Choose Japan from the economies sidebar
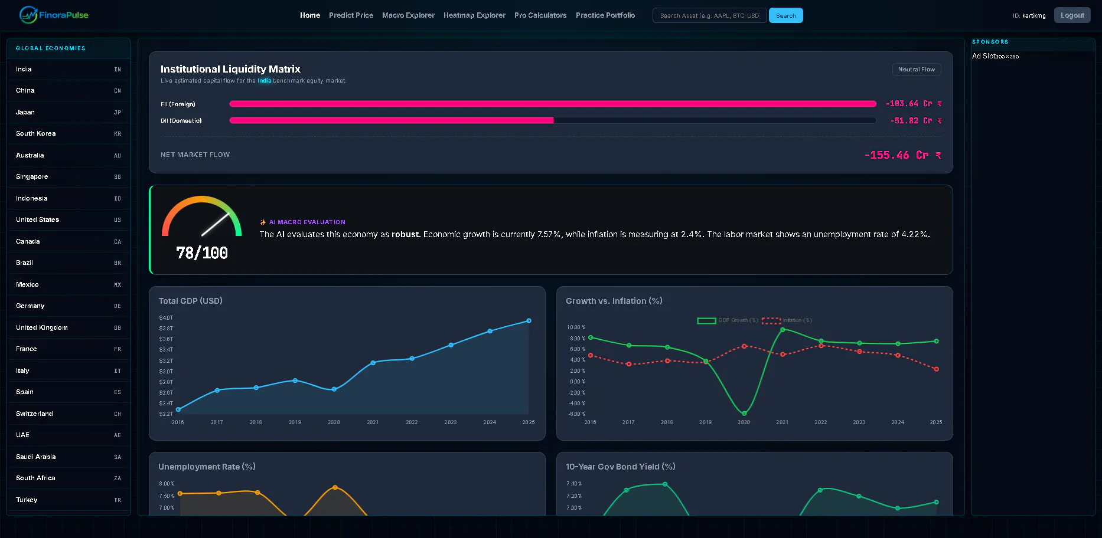Screen dimensions: 1102x538 pyautogui.click(x=69, y=112)
